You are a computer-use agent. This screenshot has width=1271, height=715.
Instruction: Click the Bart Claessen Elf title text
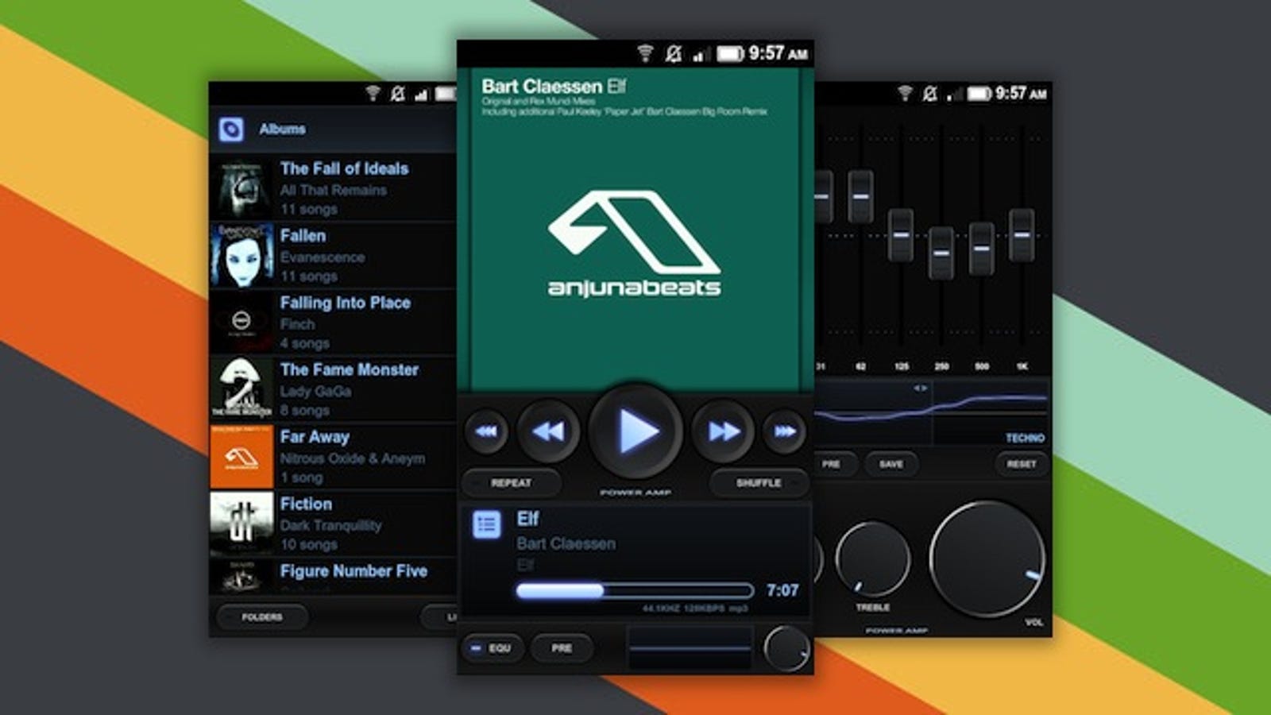[x=554, y=86]
